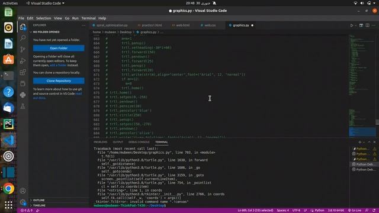Image resolution: width=379 pixels, height=213 pixels.
Task: Open the Manage gear in the activity bar
Action: [x=23, y=202]
